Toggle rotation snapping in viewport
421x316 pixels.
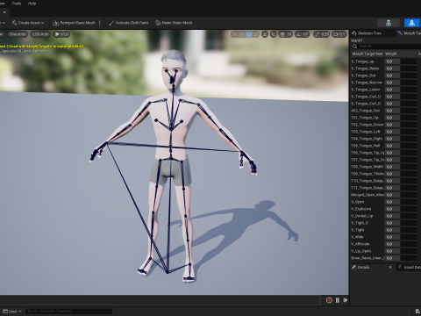point(298,34)
